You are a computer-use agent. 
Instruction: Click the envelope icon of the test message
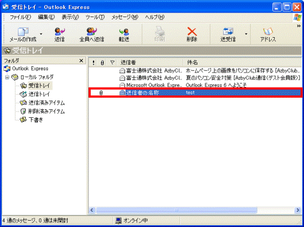pyautogui.click(x=122, y=93)
